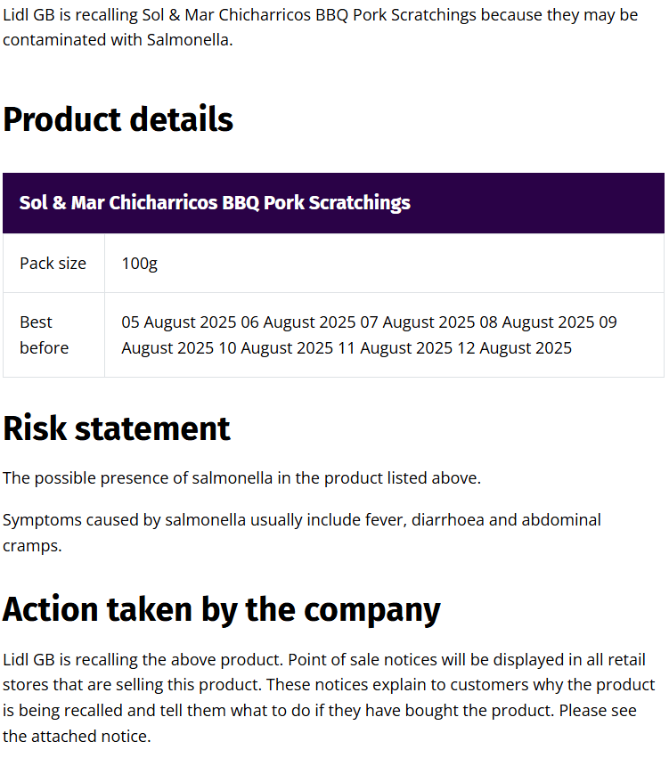This screenshot has width=669, height=758.
Task: Click the "08 August 2025" best before date
Action: tap(537, 322)
